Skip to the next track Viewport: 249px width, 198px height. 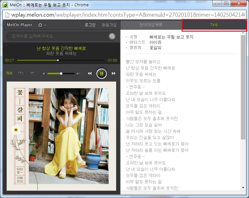[x=113, y=74]
